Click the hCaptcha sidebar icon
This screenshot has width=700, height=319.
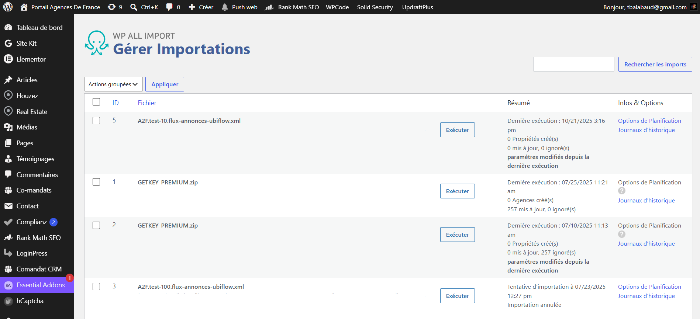click(x=8, y=301)
